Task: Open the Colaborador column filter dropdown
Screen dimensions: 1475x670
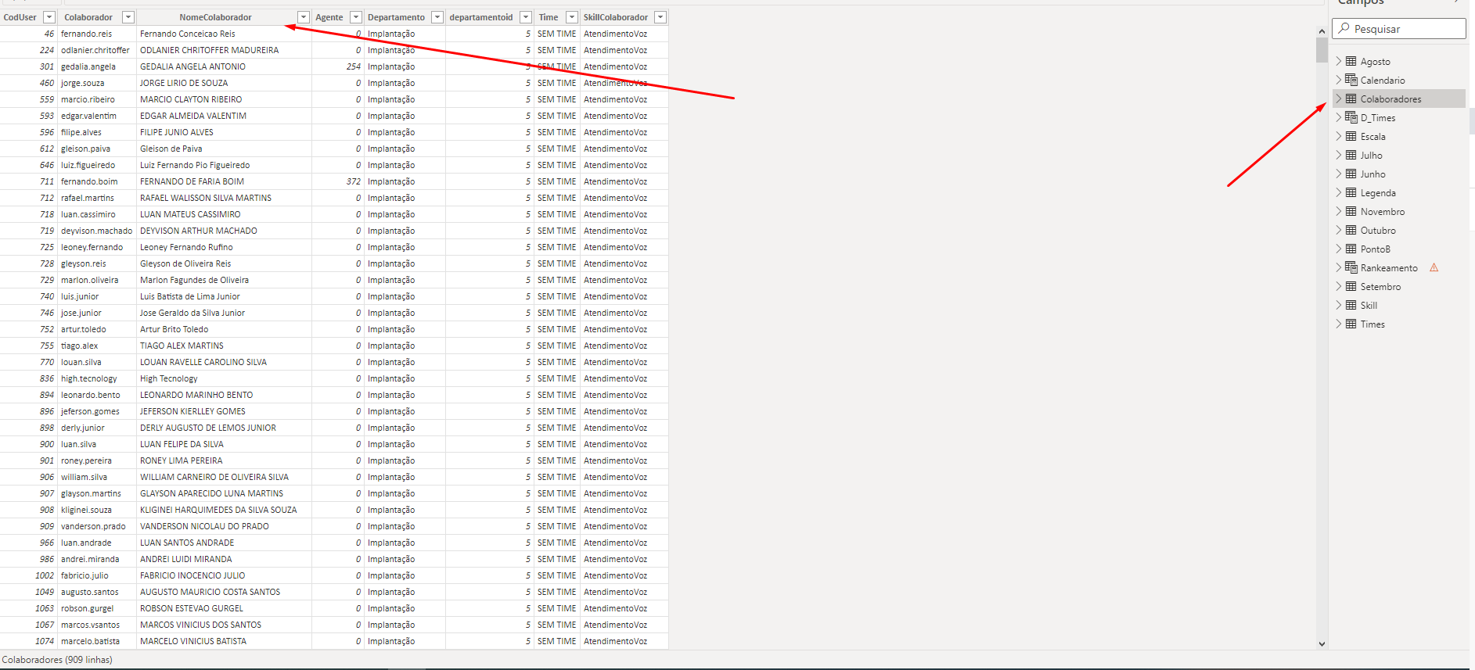Action: coord(128,17)
